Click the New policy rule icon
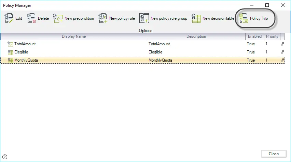Image resolution: width=291 pixels, height=162 pixels. click(103, 18)
